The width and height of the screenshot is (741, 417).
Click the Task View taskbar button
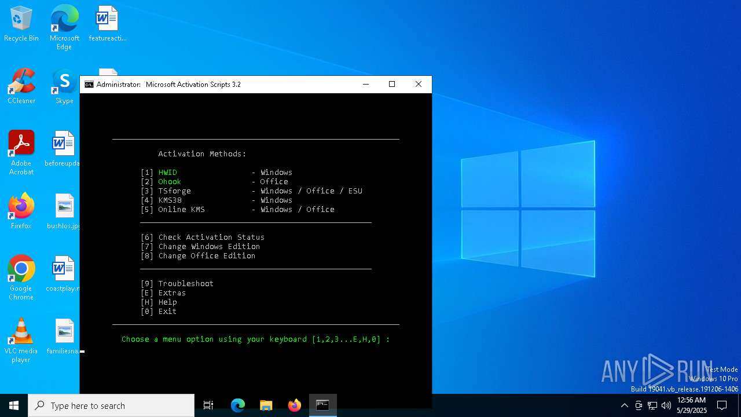[x=208, y=405]
